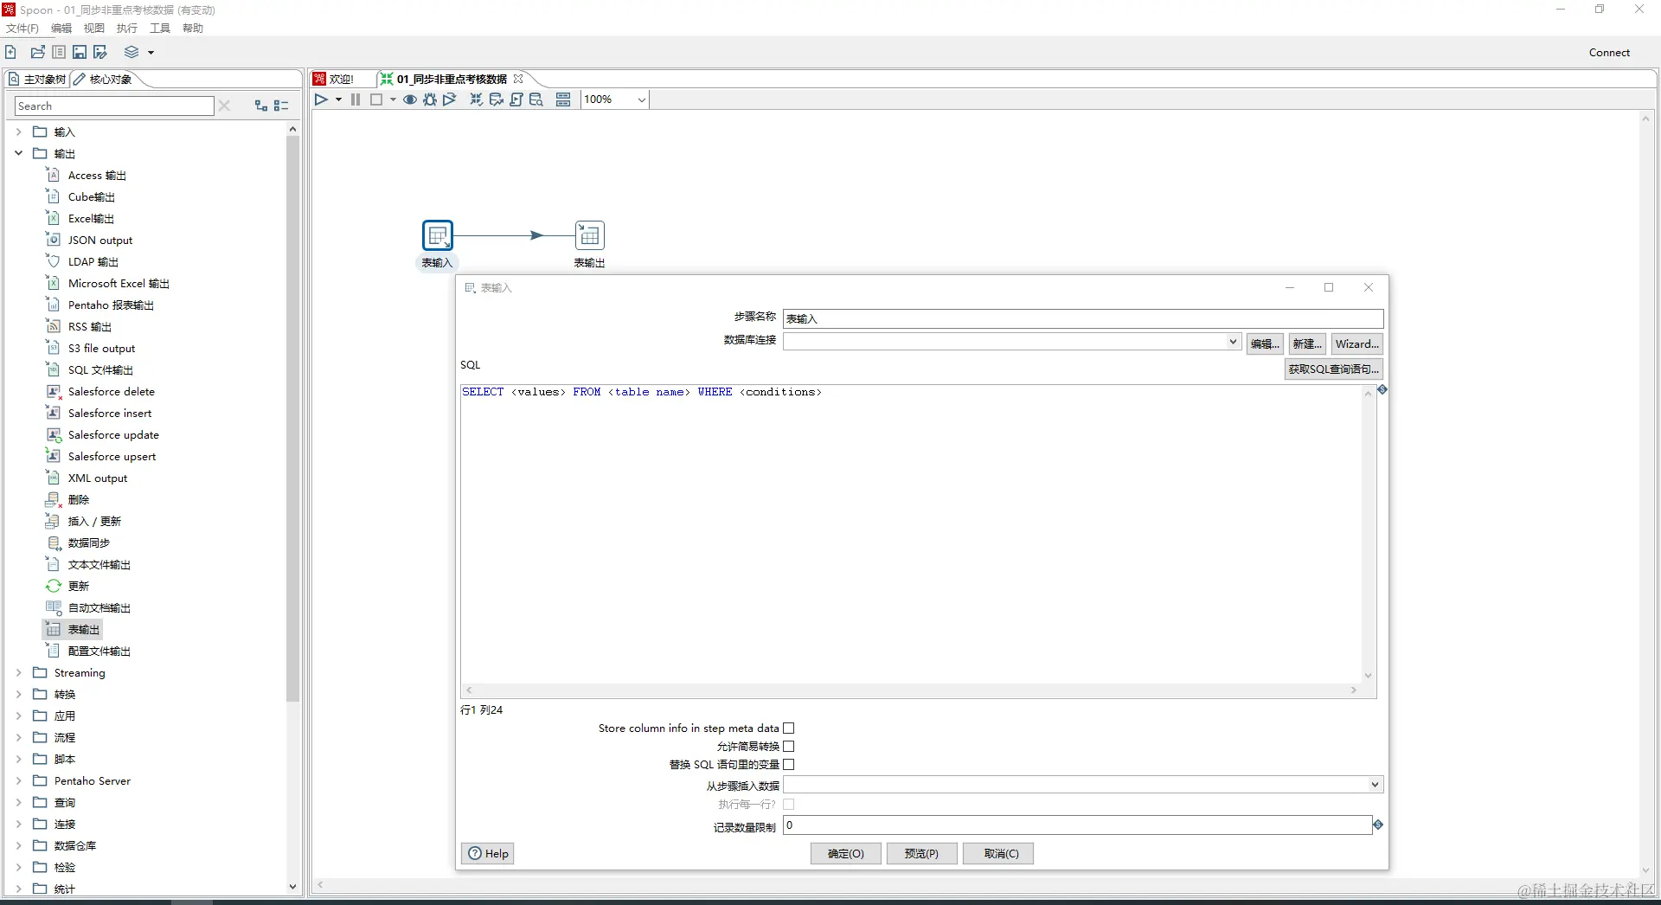The width and height of the screenshot is (1661, 905).
Task: Click the SQL editor vertical scrollbar
Action: click(1369, 535)
